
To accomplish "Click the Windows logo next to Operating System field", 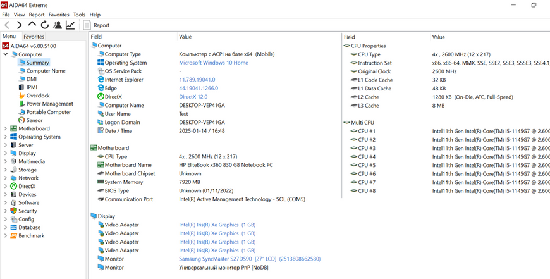I will tap(101, 63).
